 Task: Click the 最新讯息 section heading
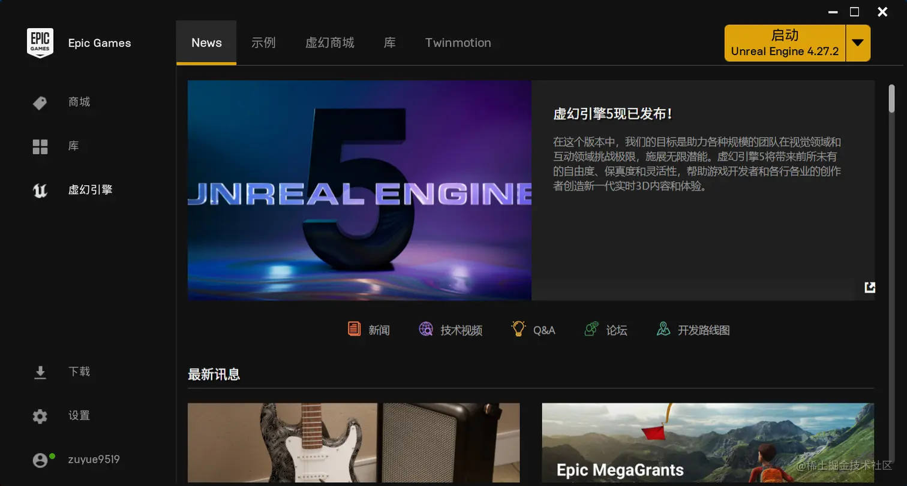214,375
